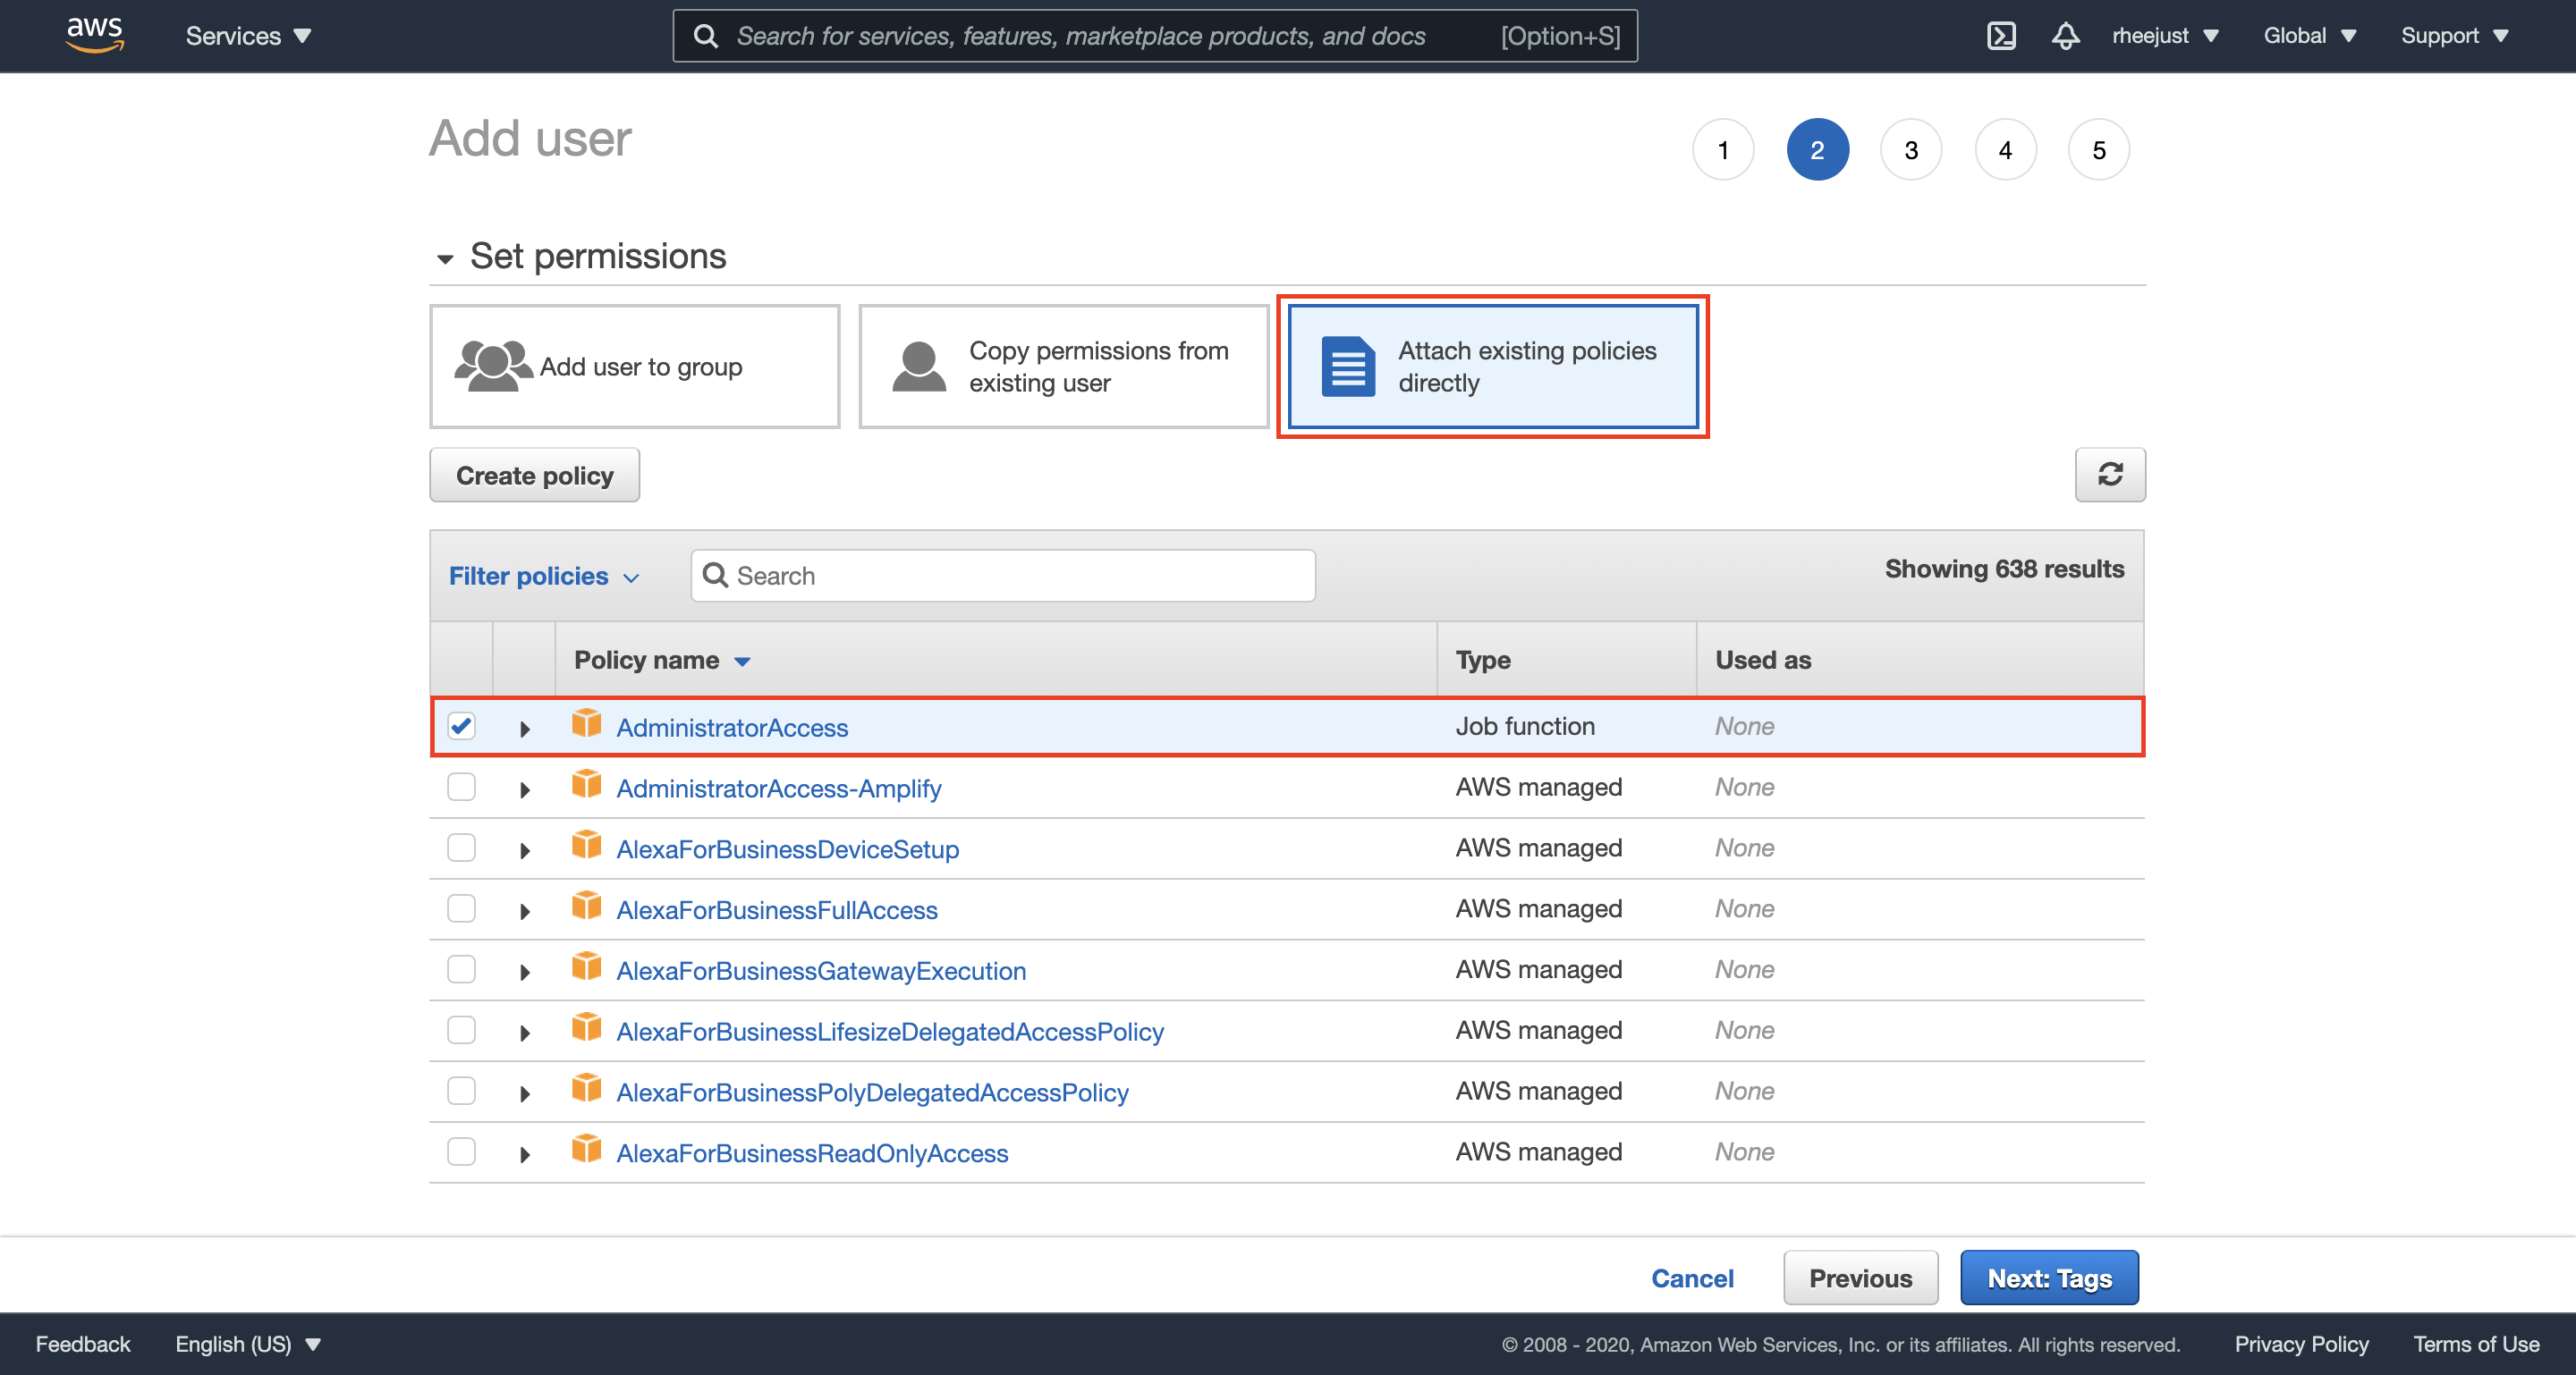Open the Services menu
The height and width of the screenshot is (1375, 2576).
(246, 35)
